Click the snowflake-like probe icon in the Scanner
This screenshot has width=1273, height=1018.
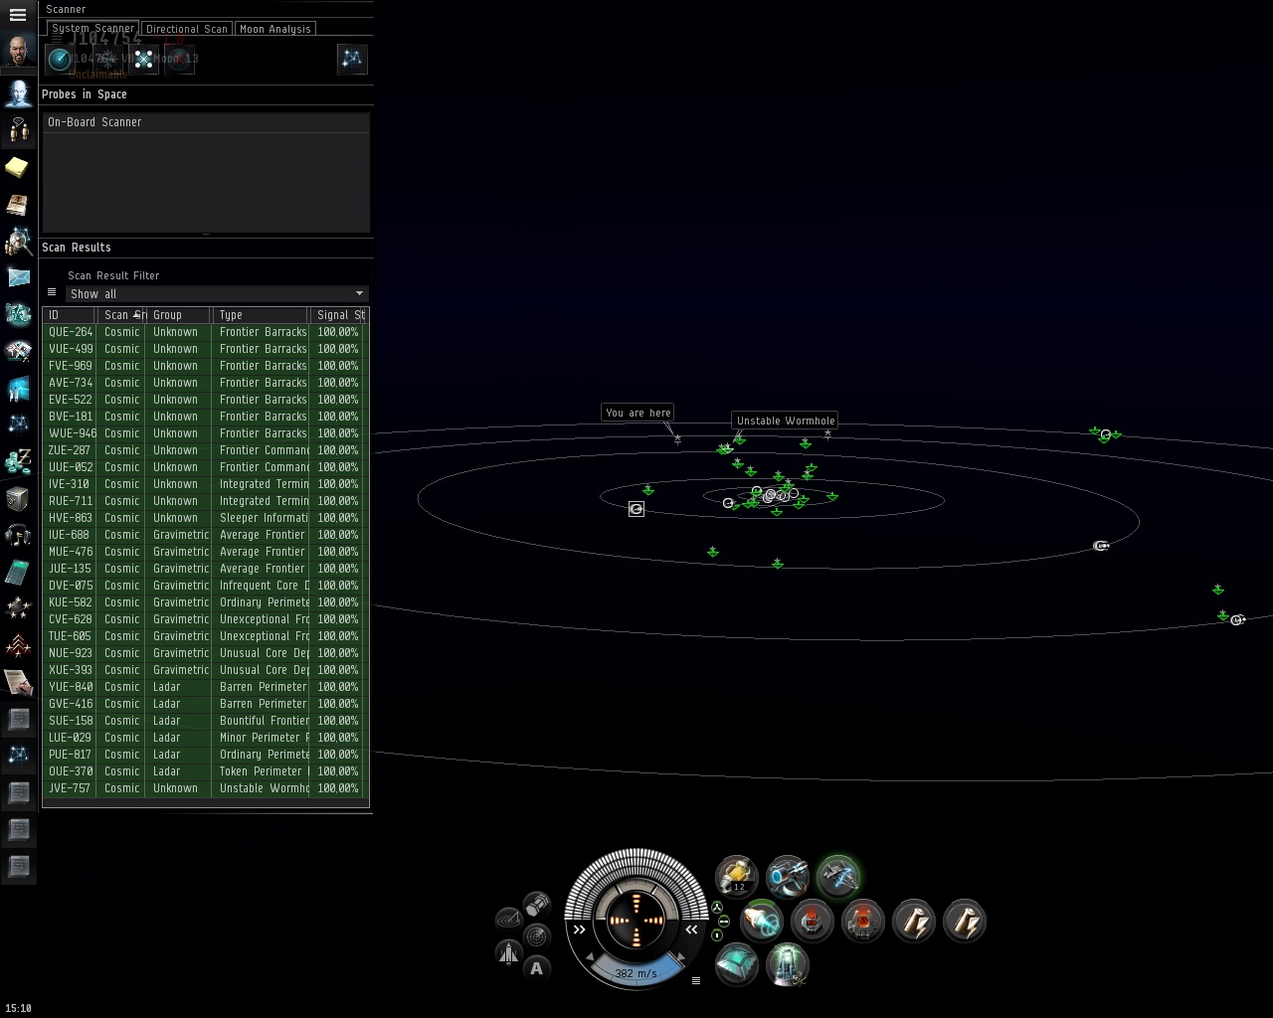107,60
